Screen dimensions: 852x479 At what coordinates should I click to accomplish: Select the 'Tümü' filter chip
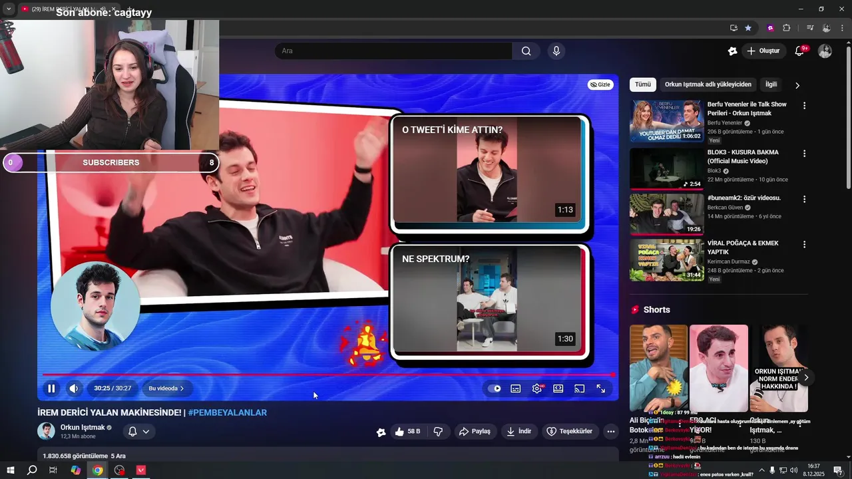click(x=642, y=84)
